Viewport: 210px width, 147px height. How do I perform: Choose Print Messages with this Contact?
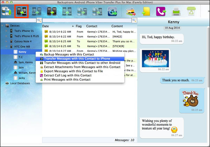[x=80, y=80]
